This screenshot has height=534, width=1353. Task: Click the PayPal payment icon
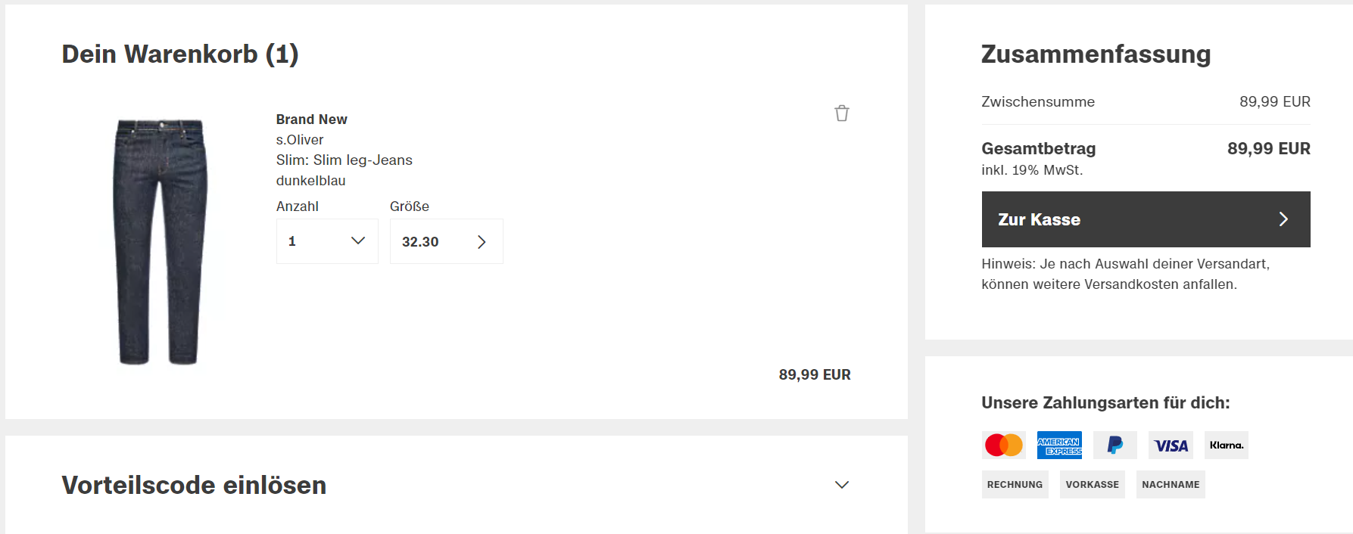[1115, 446]
